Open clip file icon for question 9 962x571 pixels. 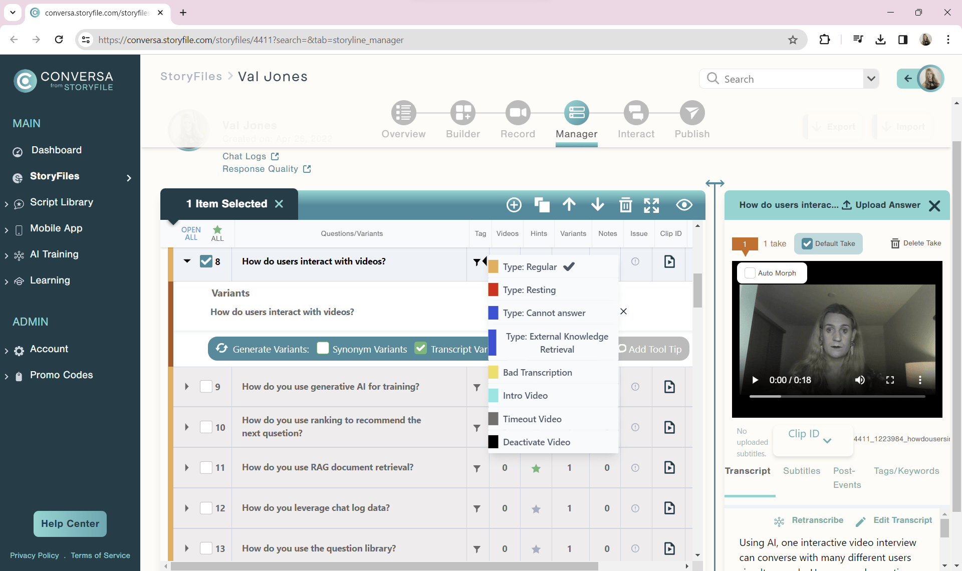(669, 387)
